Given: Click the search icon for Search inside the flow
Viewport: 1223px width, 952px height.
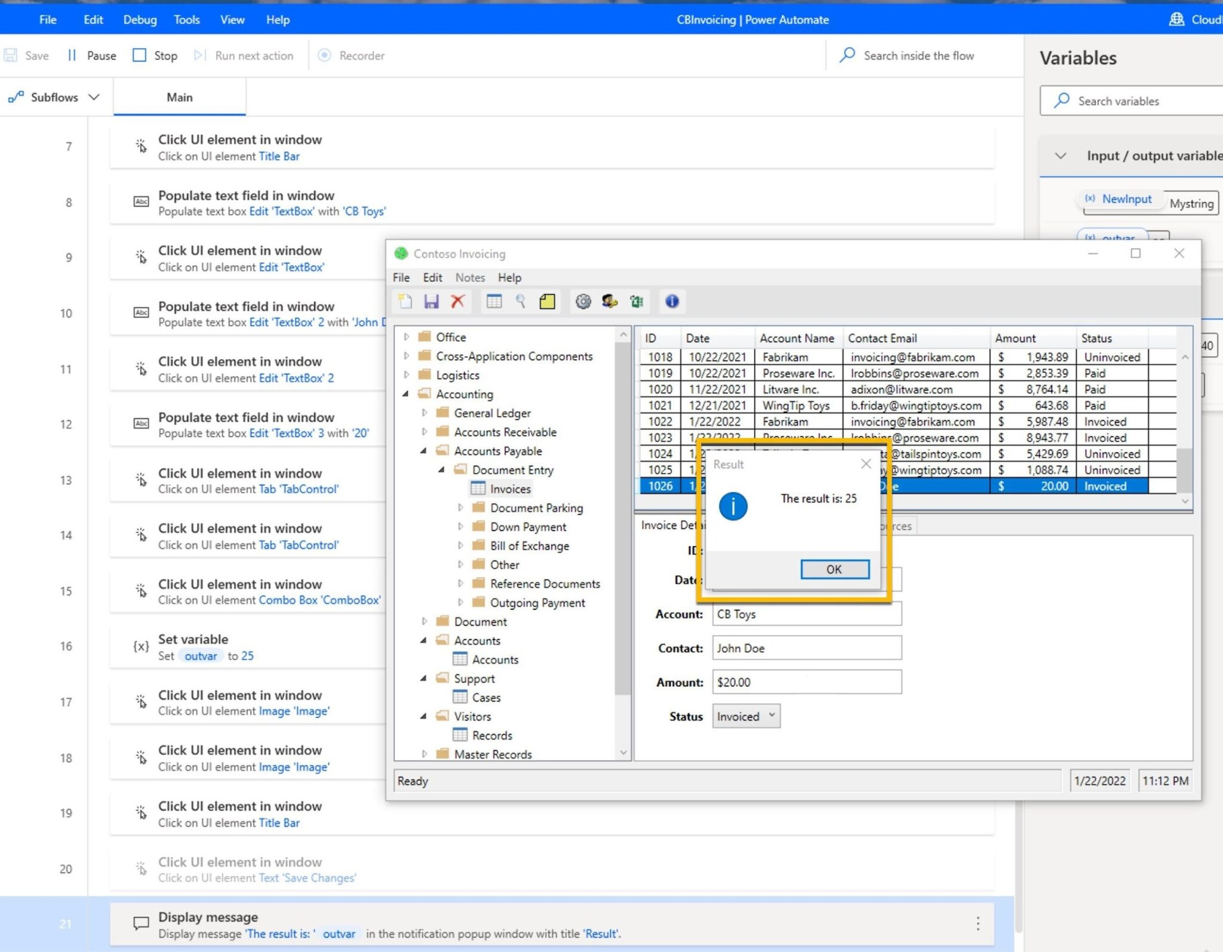Looking at the screenshot, I should point(847,56).
